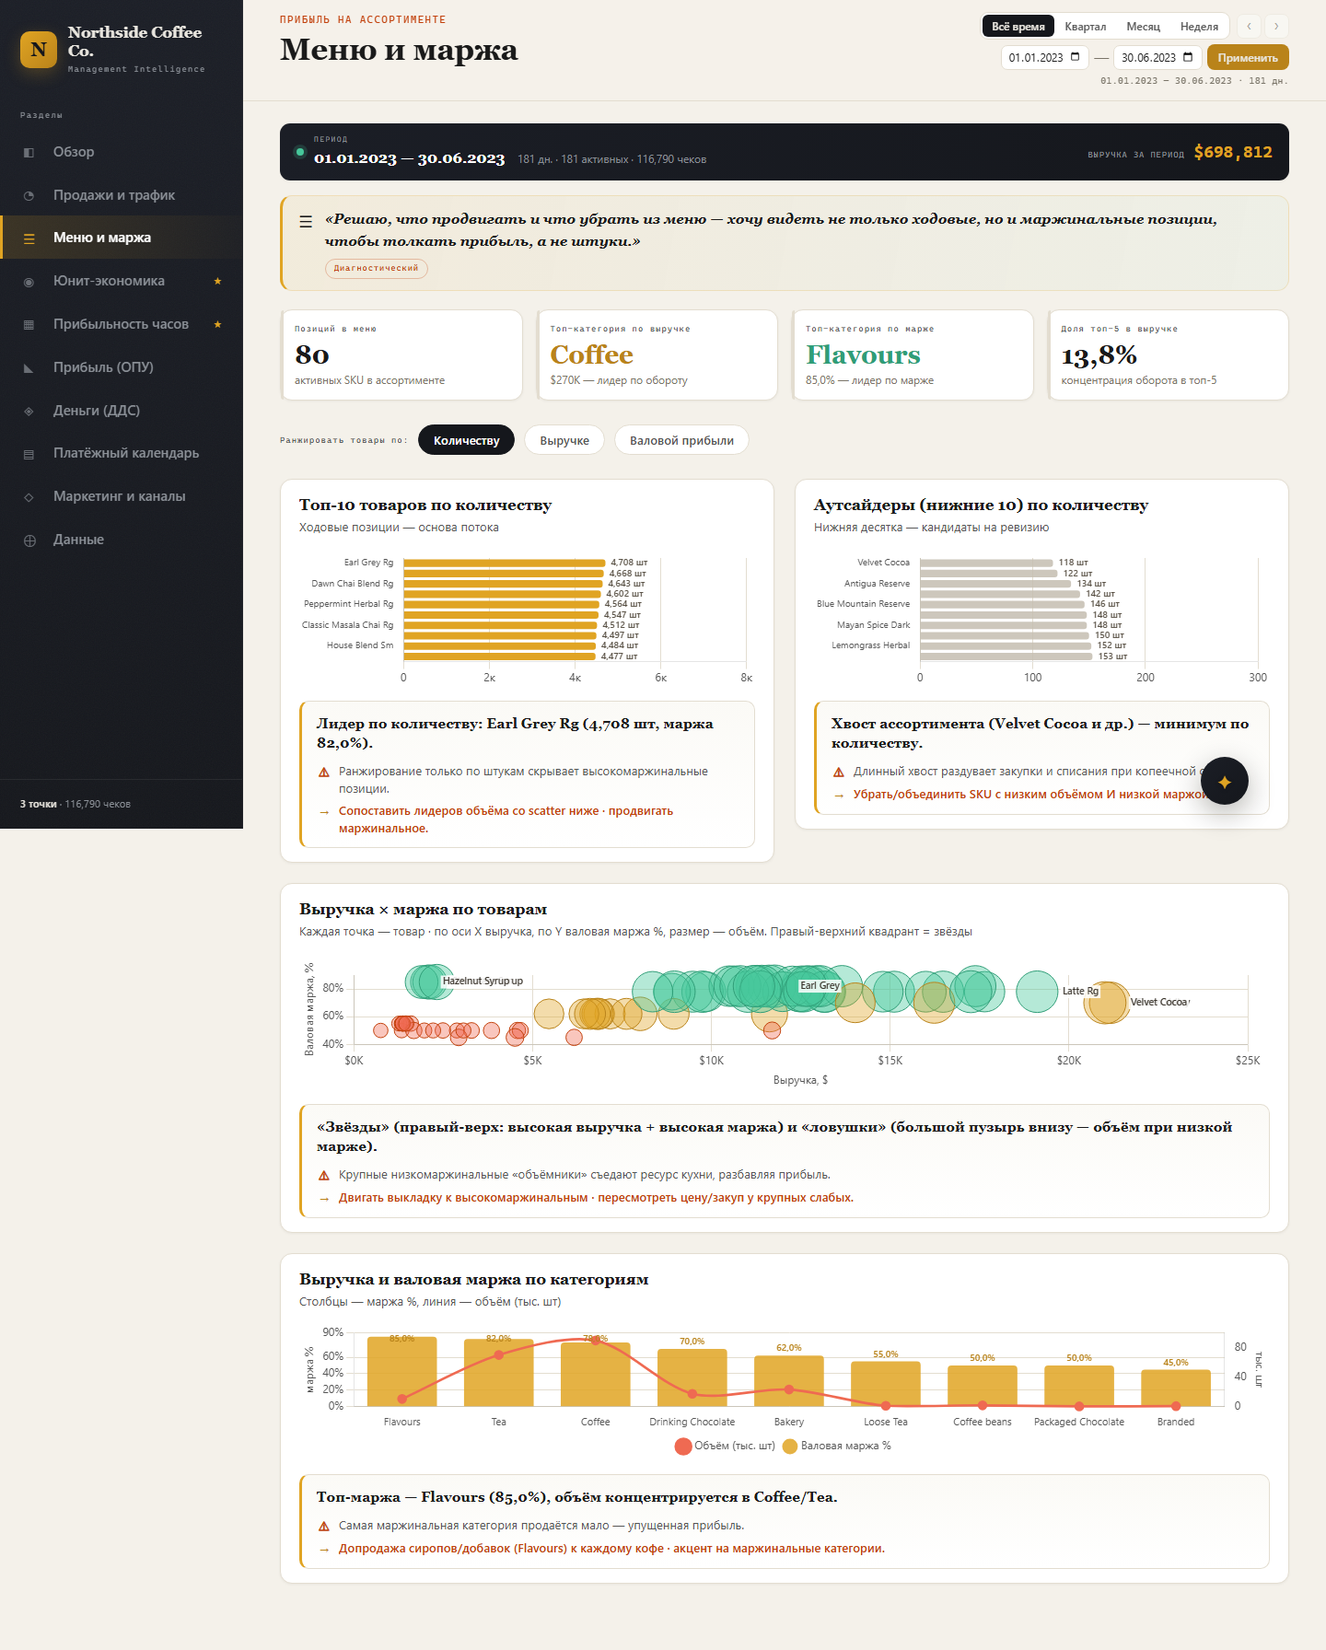Screen dimensions: 1326x1650
Task: Click the Юнит-экономика circle icon
Action: [29, 282]
